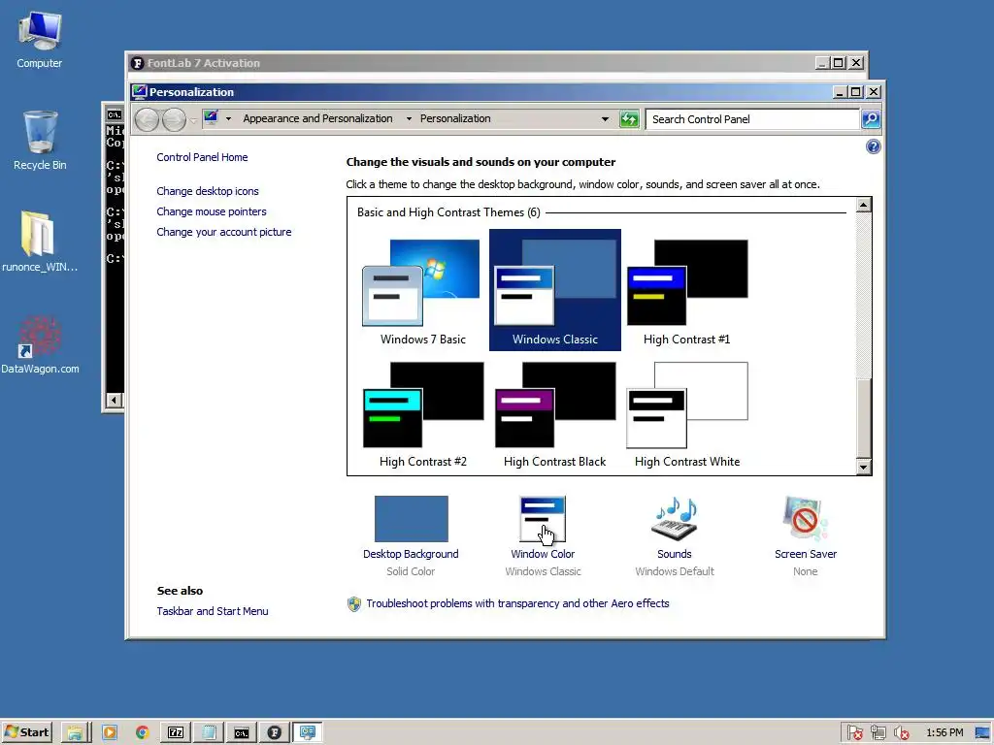Click the Forward navigation arrow in Personalization
This screenshot has width=994, height=745.
click(175, 119)
